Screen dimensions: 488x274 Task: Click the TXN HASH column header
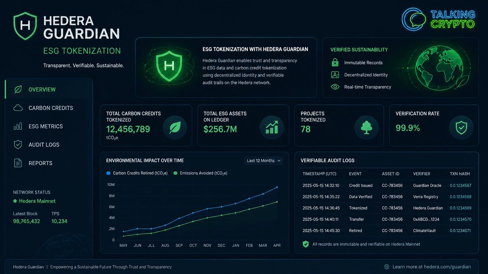(x=460, y=174)
